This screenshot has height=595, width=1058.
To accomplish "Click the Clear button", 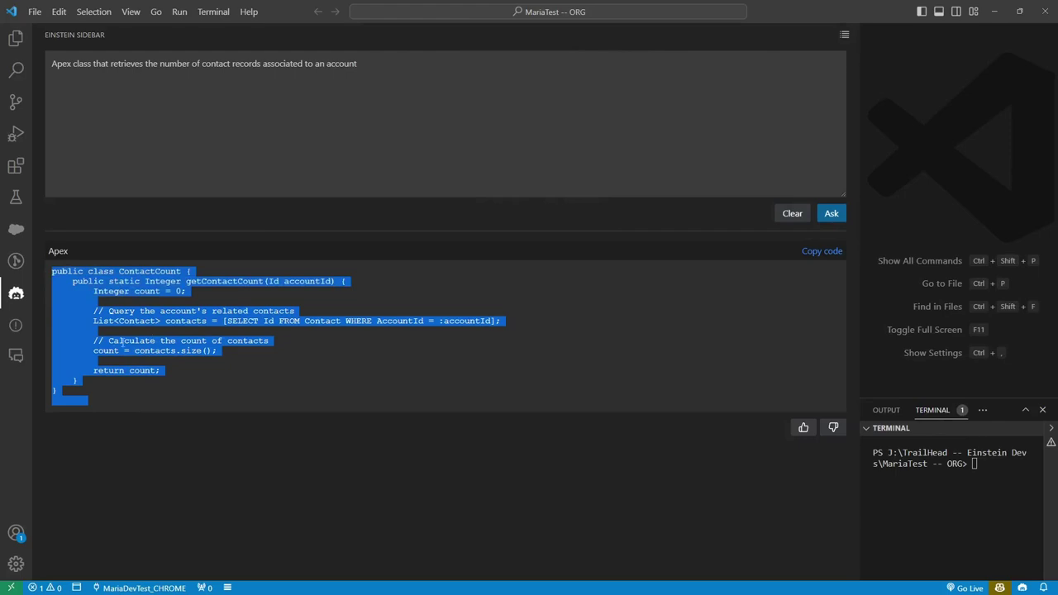I will point(793,213).
